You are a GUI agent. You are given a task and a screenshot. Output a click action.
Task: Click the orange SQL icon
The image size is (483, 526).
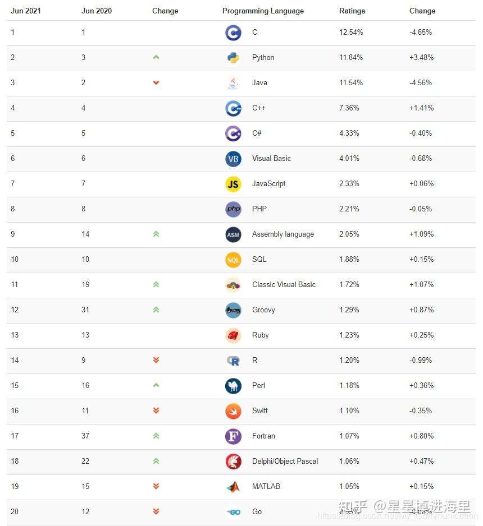[x=233, y=260]
